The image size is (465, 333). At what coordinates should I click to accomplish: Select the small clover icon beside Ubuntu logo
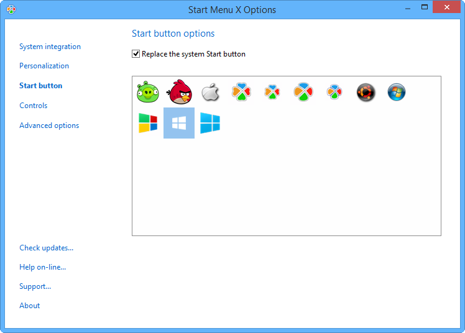tap(334, 92)
